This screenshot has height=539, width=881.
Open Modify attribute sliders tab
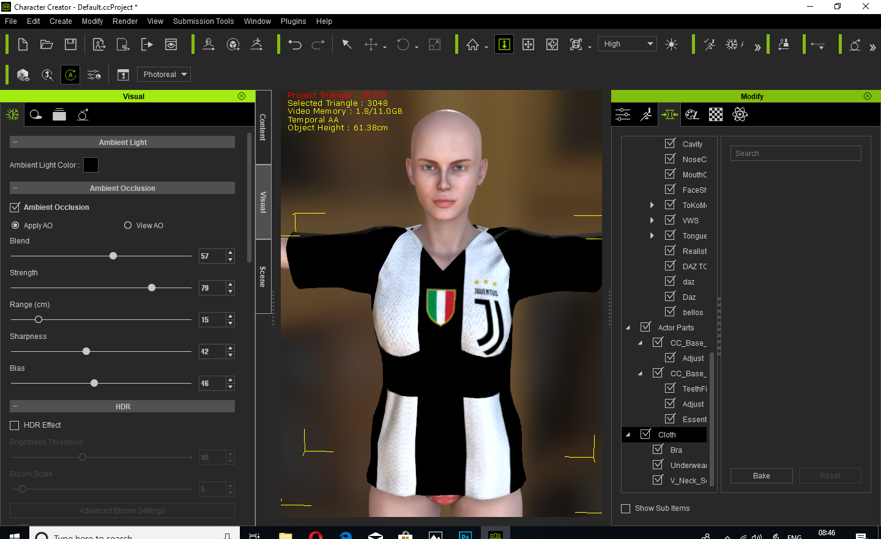point(623,114)
